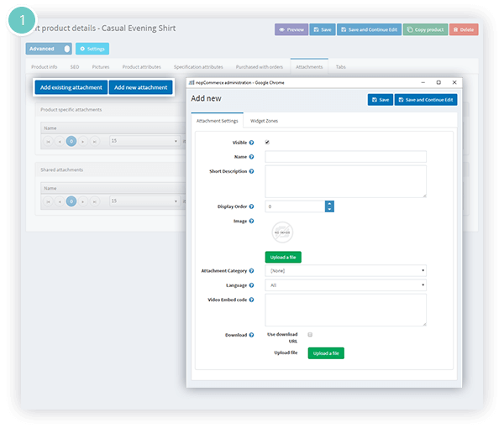Image resolution: width=504 pixels, height=428 pixels.
Task: Click help icon next to Visible
Action: (251, 143)
